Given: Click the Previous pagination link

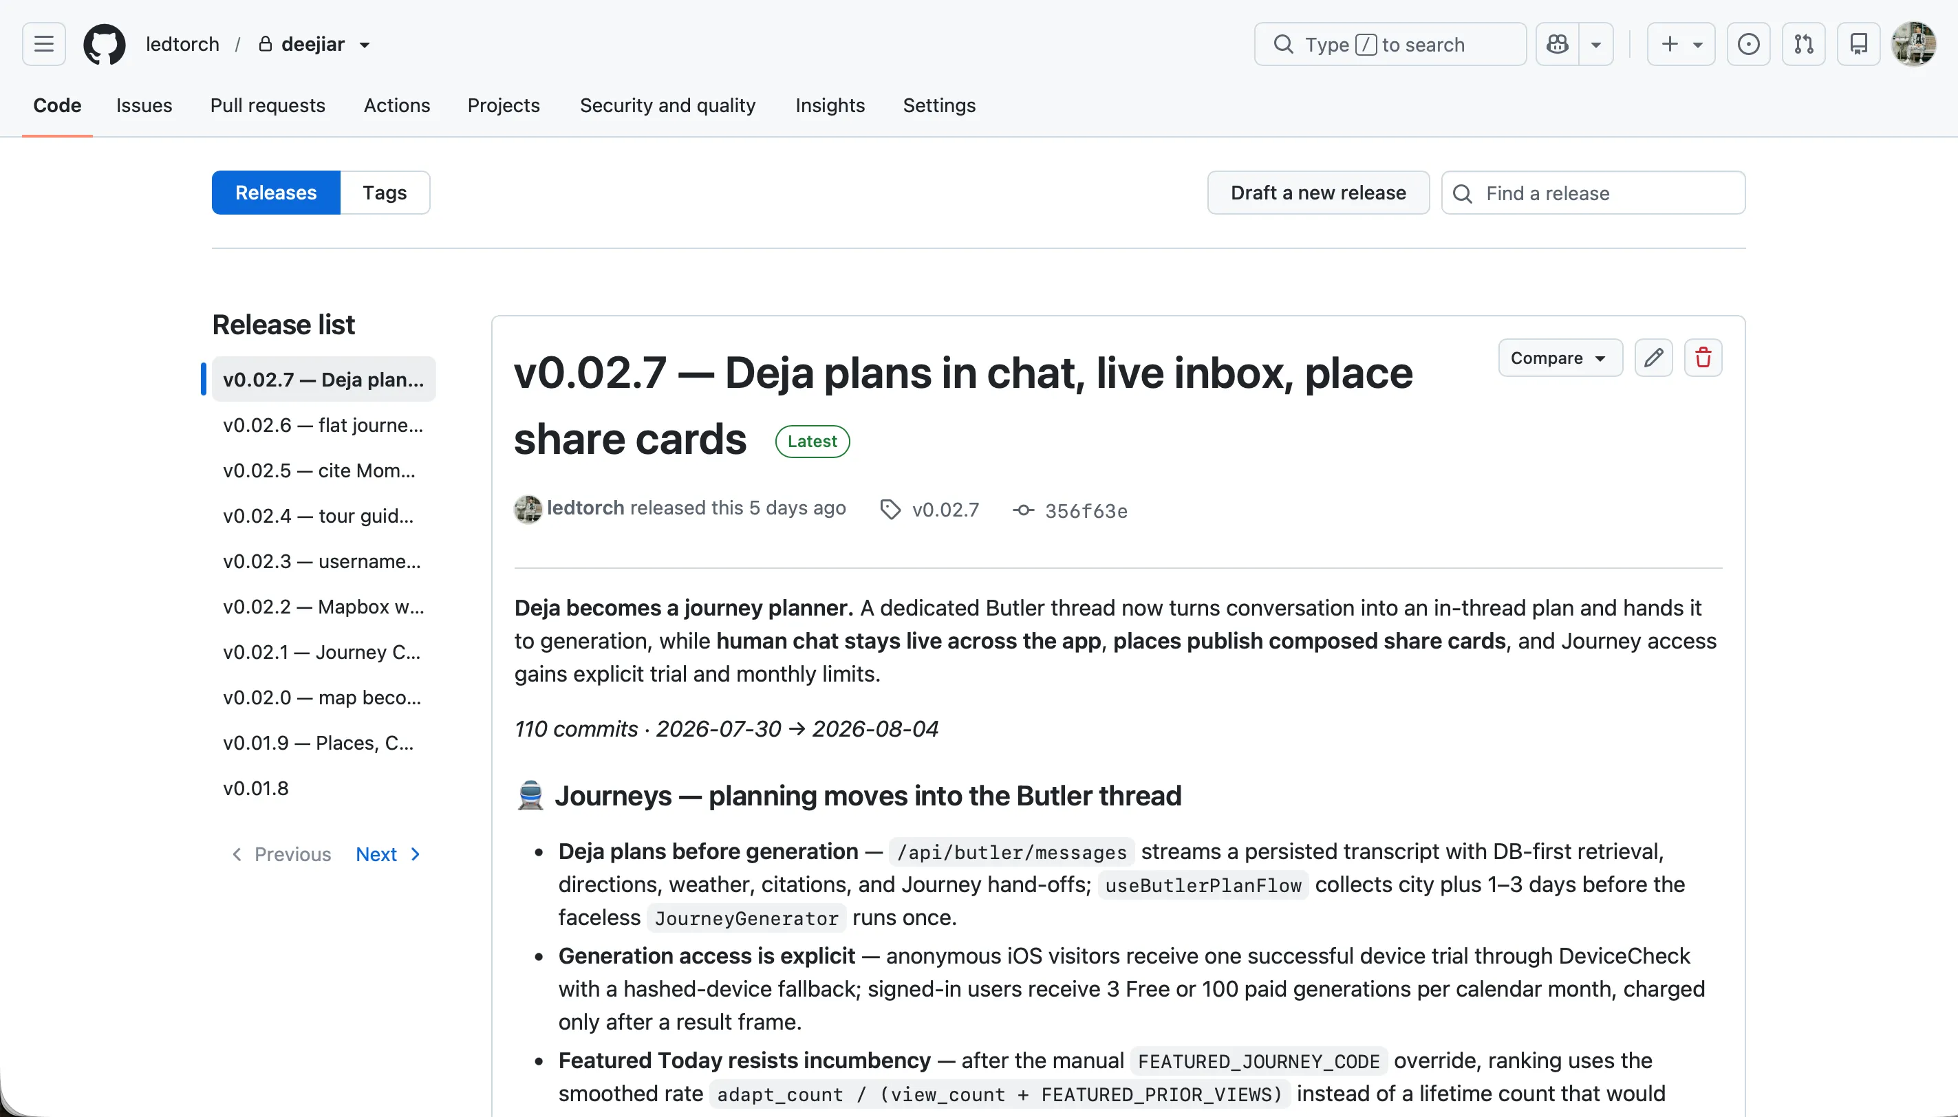Looking at the screenshot, I should pyautogui.click(x=281, y=854).
